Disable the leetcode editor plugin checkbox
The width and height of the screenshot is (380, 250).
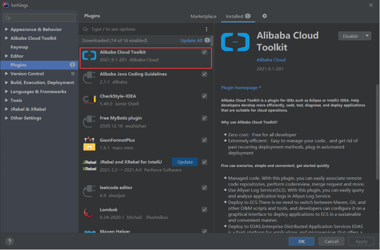pos(204,187)
